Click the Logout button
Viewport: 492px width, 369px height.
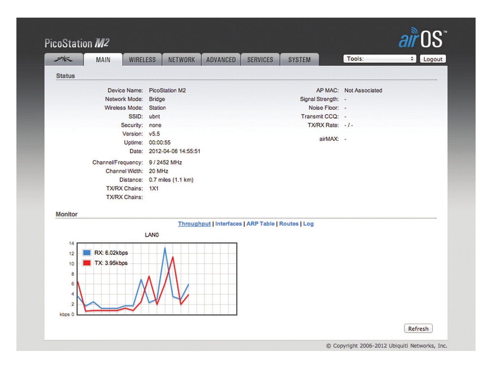(433, 59)
